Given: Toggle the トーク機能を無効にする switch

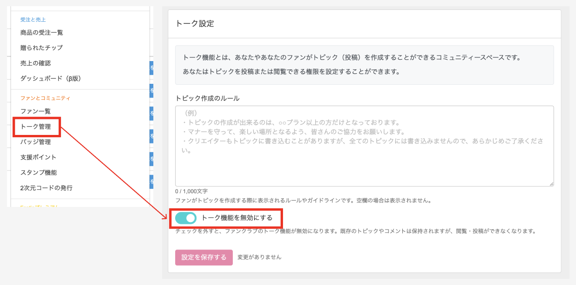Looking at the screenshot, I should click(x=186, y=218).
